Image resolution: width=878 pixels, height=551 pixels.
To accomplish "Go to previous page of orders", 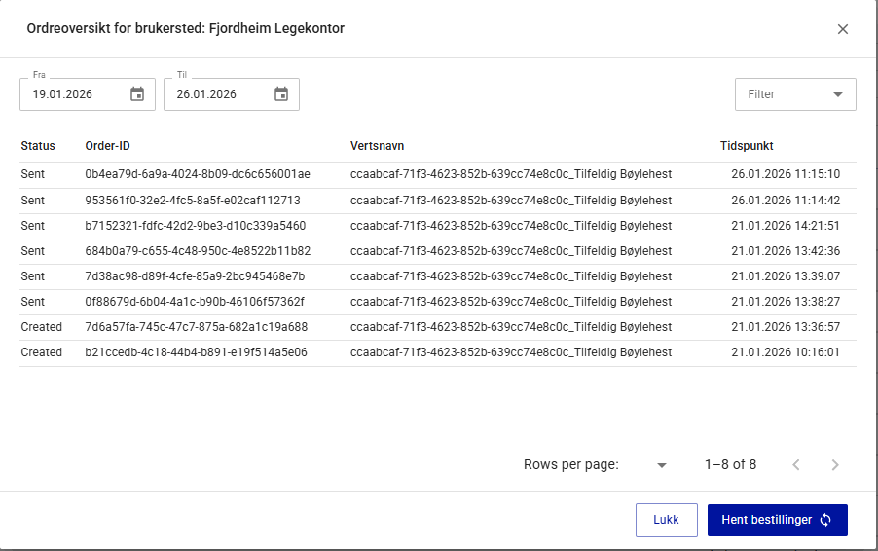I will point(796,465).
